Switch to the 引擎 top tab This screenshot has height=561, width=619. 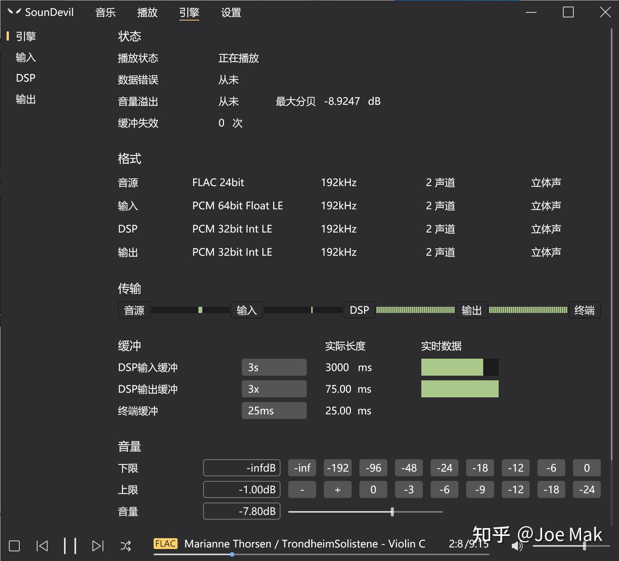189,12
